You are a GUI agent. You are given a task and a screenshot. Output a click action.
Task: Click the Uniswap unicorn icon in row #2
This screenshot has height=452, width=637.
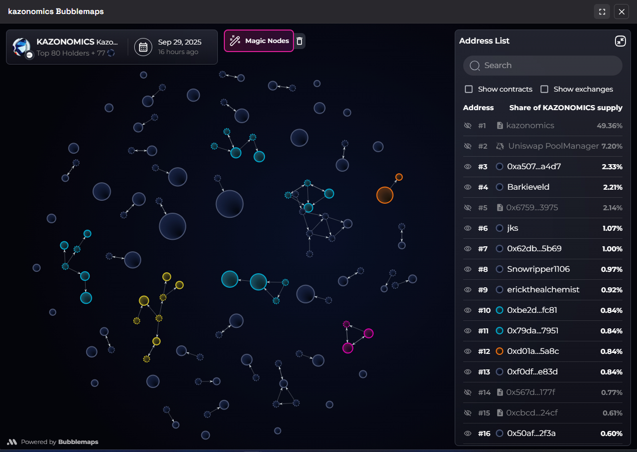coord(499,146)
